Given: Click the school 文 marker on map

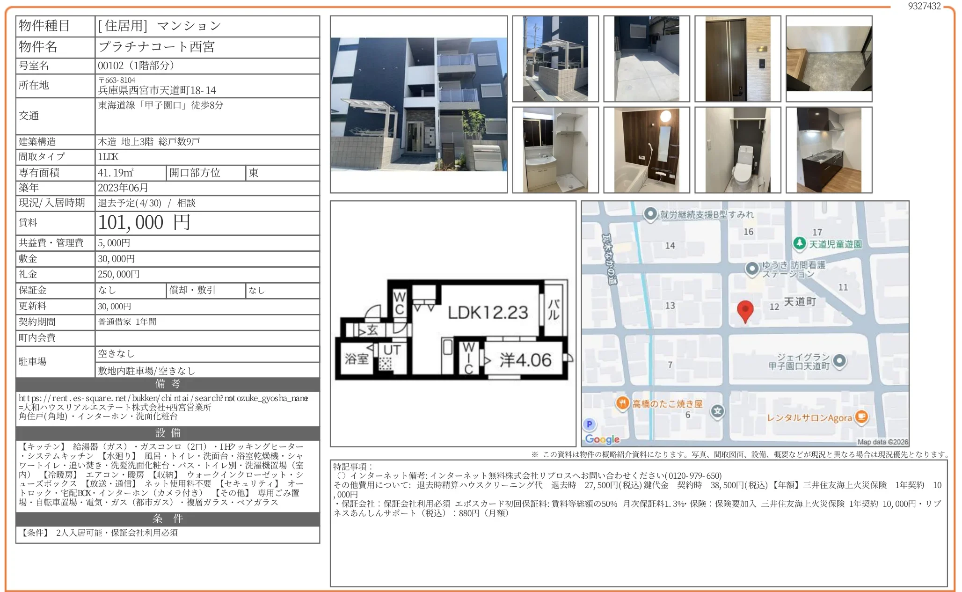Looking at the screenshot, I should point(717,411).
